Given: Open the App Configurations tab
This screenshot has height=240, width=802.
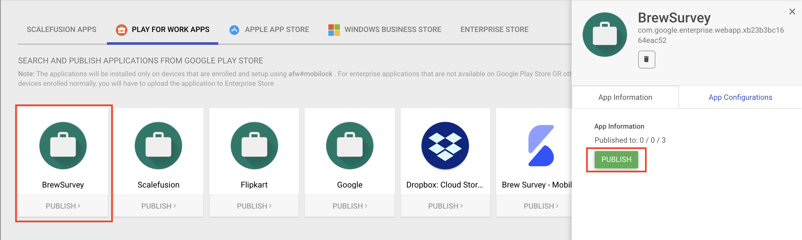Looking at the screenshot, I should coord(740,97).
